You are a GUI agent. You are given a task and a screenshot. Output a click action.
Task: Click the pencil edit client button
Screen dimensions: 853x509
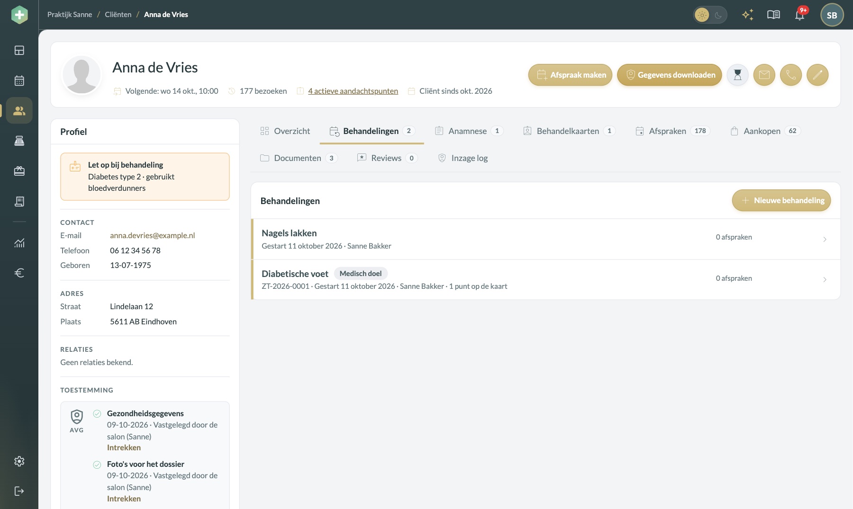tap(817, 75)
